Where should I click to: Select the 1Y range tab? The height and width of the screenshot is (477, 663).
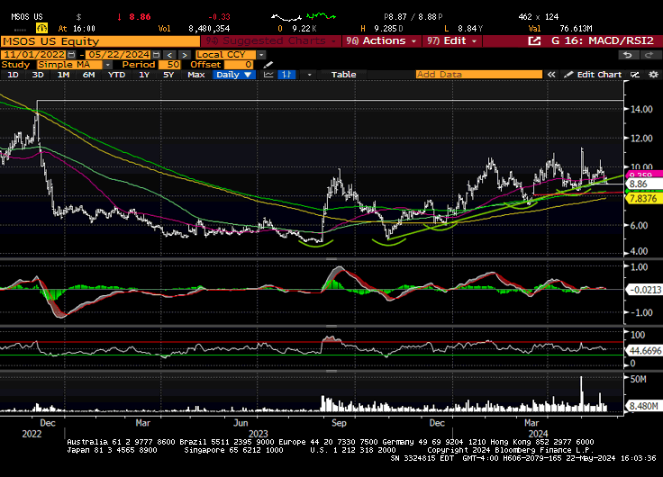pos(144,75)
